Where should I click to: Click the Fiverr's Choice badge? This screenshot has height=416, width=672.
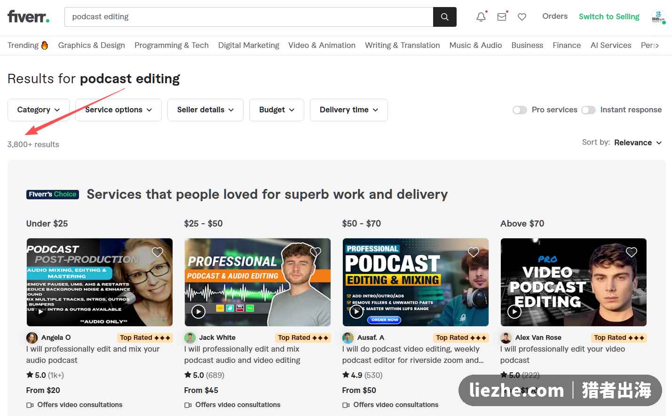pyautogui.click(x=53, y=194)
